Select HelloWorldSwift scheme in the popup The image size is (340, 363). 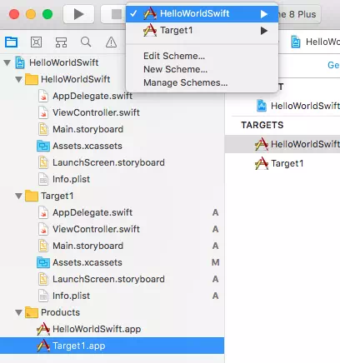(x=202, y=13)
